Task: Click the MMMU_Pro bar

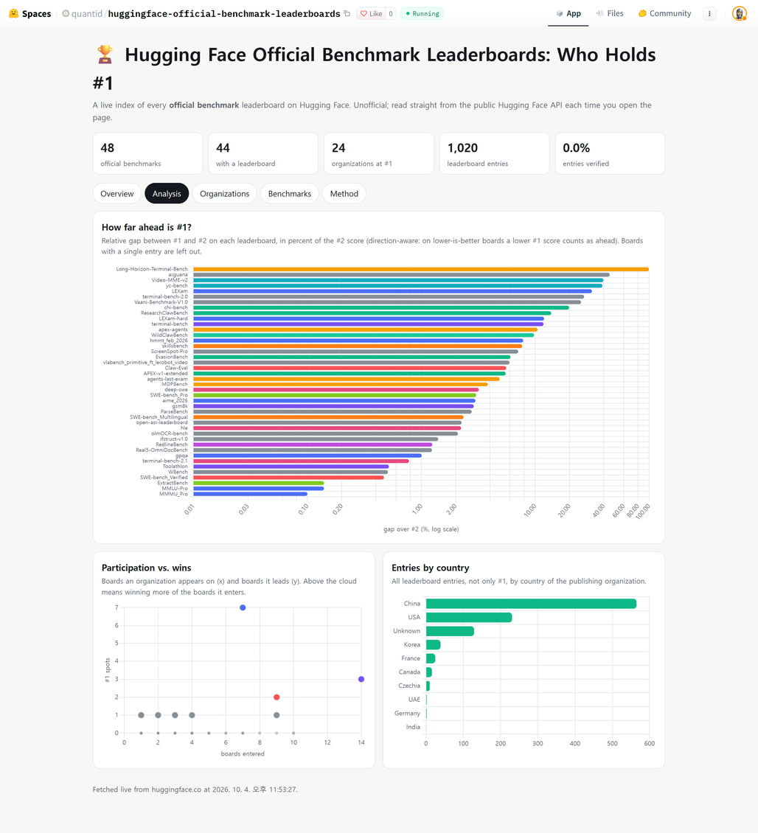Action: click(251, 494)
